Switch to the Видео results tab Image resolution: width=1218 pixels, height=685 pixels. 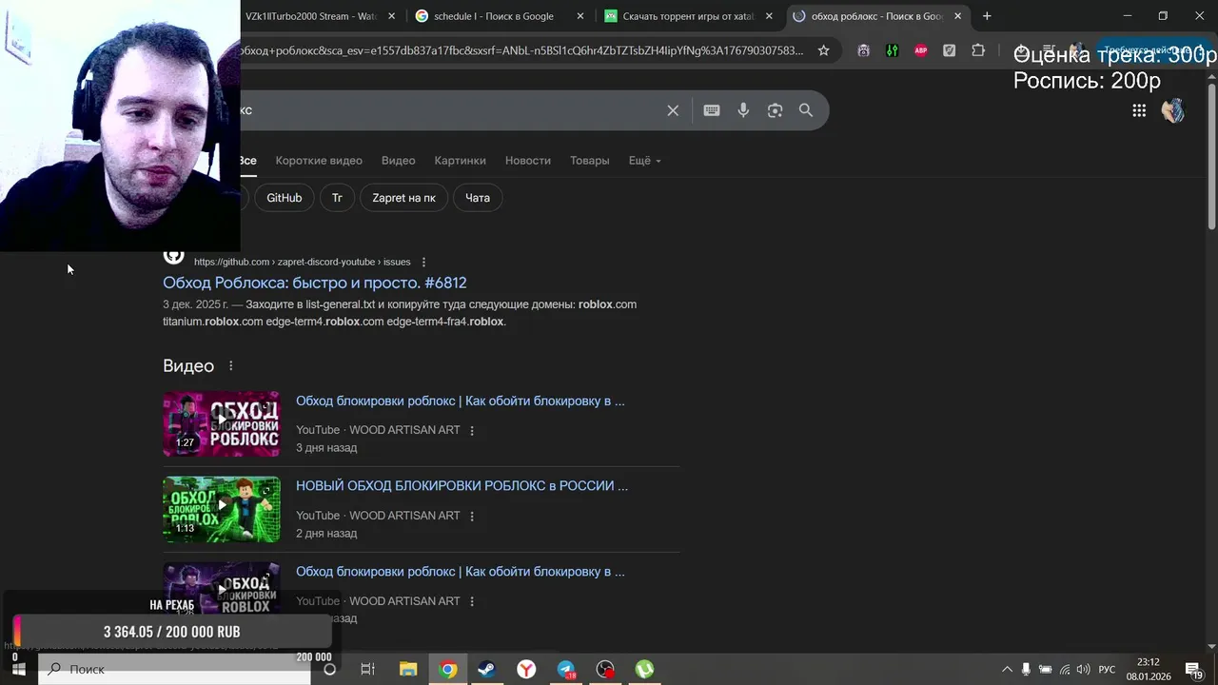click(x=398, y=161)
